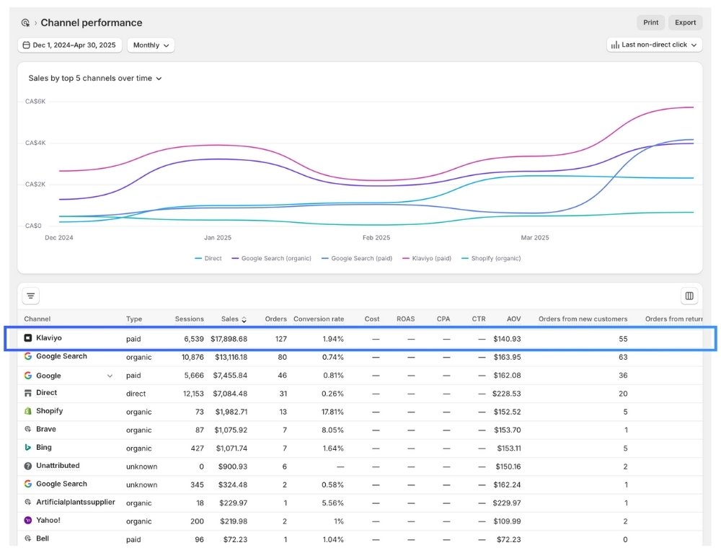
Task: Click the Type column header
Action: point(134,319)
